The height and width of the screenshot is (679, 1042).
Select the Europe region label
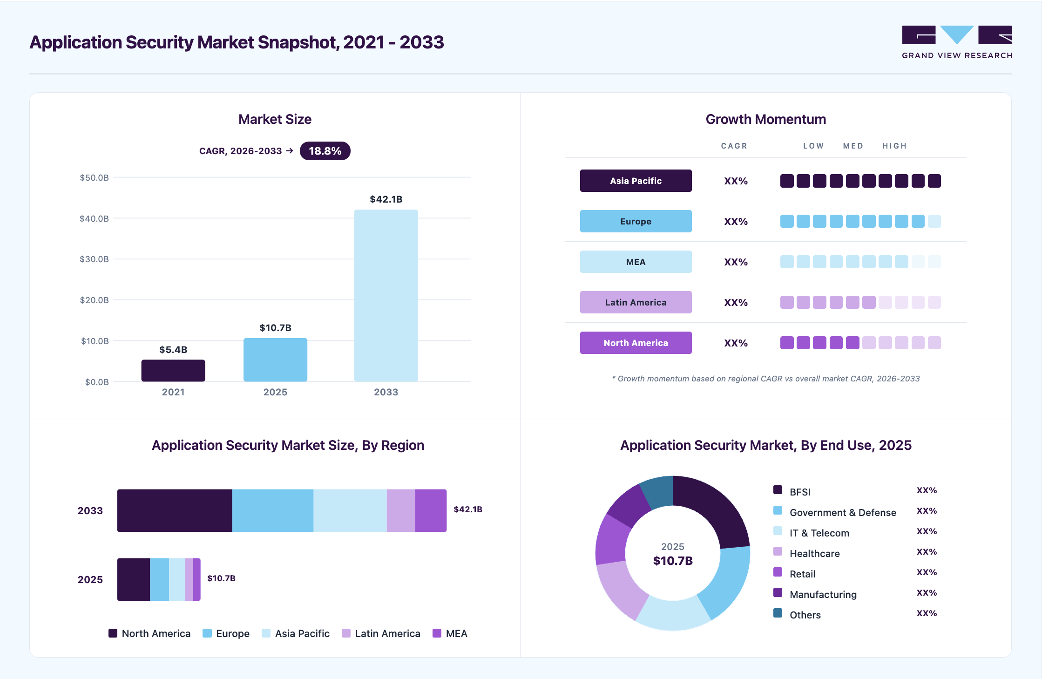pyautogui.click(x=636, y=221)
